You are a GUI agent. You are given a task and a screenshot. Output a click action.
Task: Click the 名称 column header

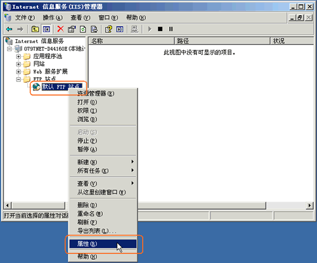131,41
